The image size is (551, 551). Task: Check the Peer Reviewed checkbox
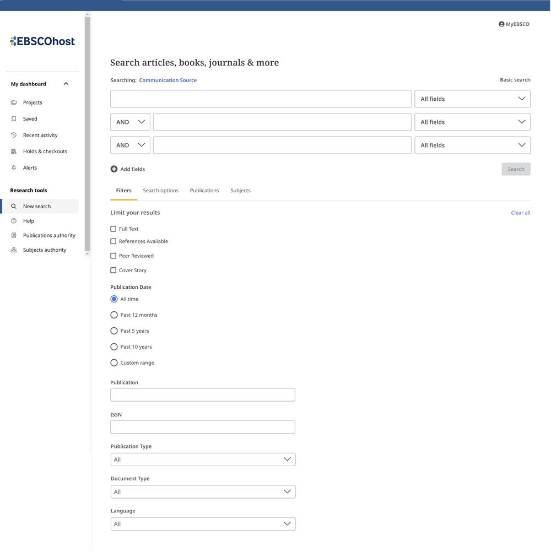[114, 256]
